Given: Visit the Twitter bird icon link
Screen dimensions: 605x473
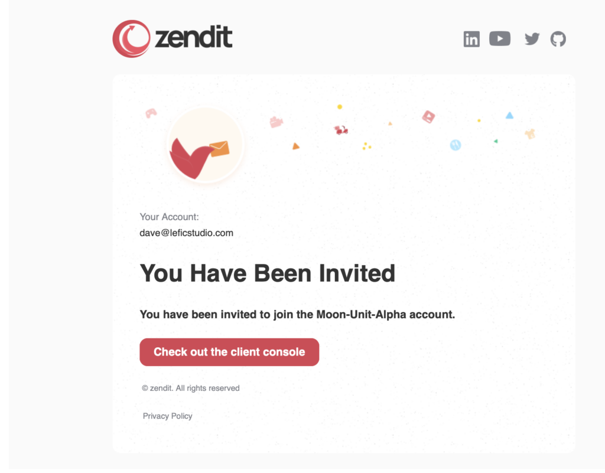Looking at the screenshot, I should (532, 38).
